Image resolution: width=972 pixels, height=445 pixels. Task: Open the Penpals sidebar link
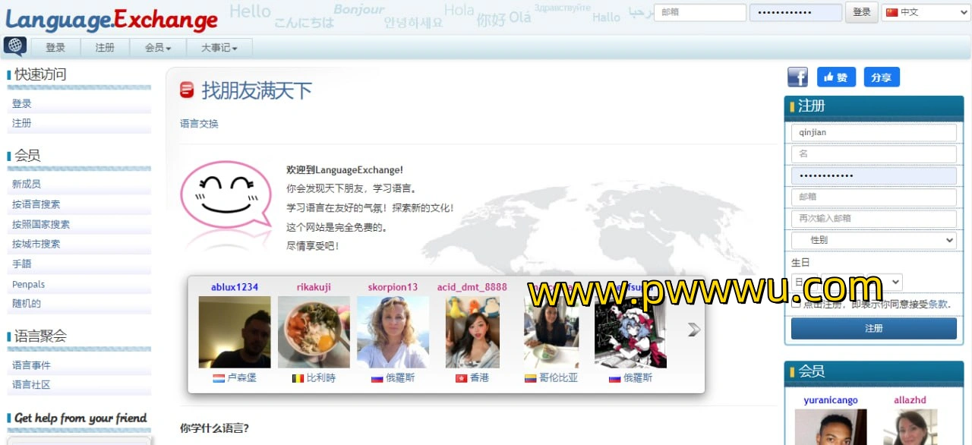tap(28, 284)
